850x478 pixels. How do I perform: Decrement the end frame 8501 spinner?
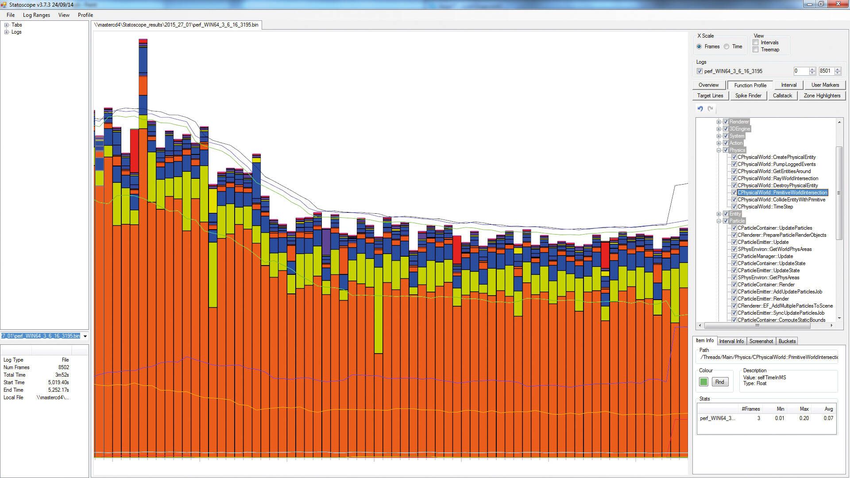click(x=837, y=73)
